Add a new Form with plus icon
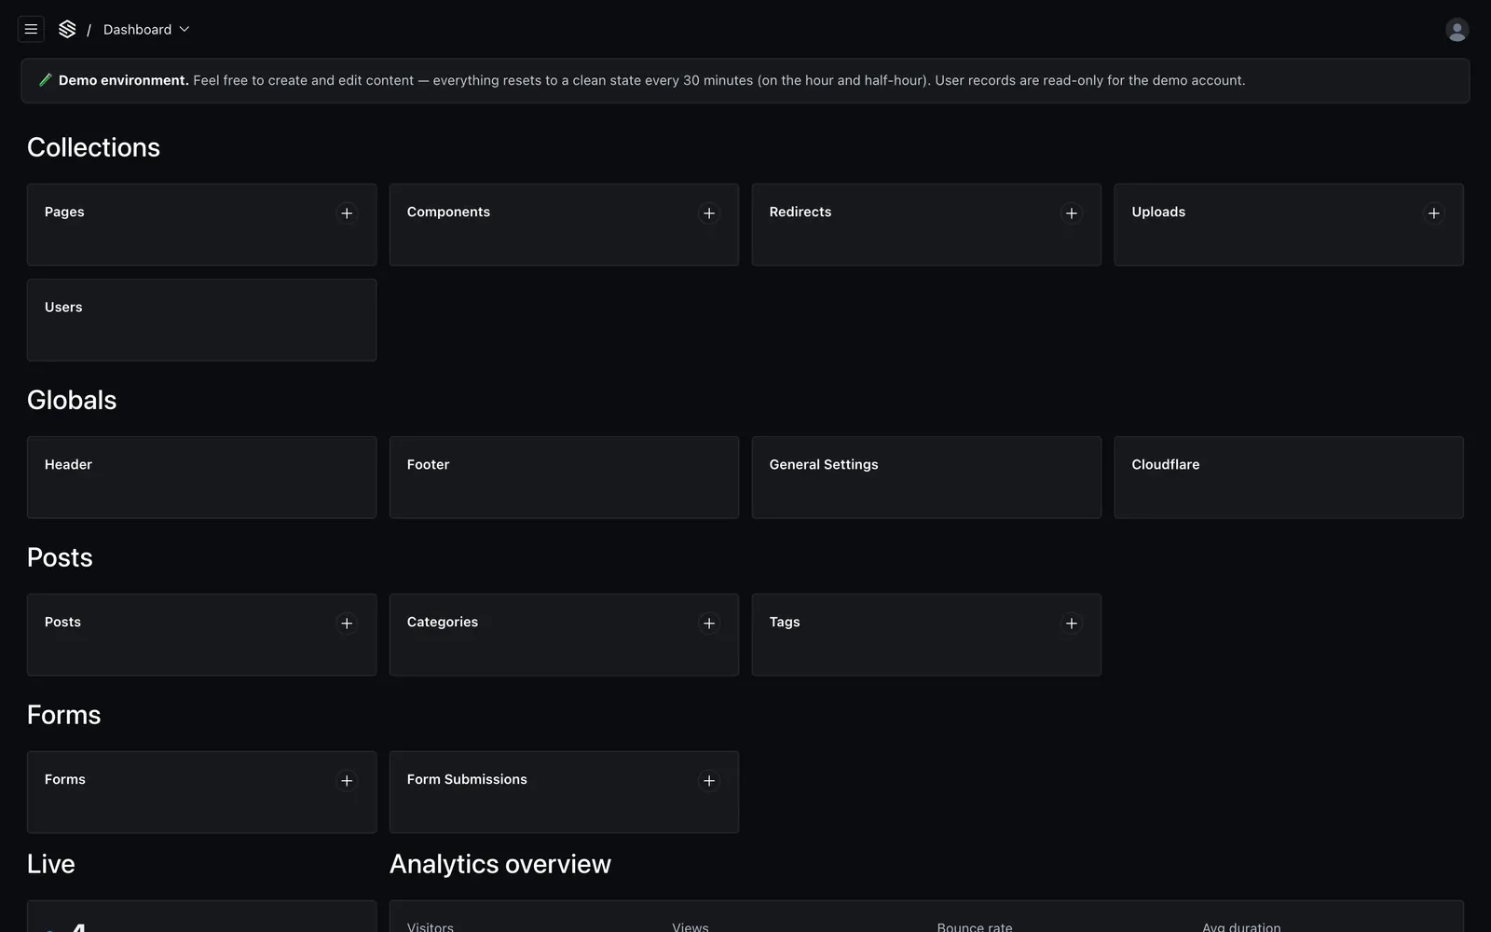Image resolution: width=1491 pixels, height=932 pixels. (347, 781)
